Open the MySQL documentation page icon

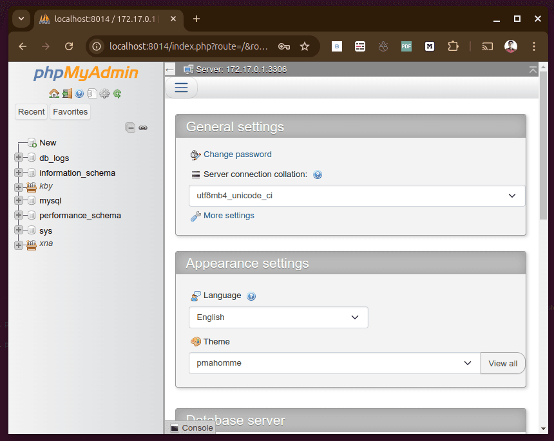click(x=92, y=93)
